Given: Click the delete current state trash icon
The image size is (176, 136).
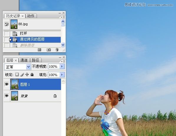Looking at the screenshot, I should point(57,50).
